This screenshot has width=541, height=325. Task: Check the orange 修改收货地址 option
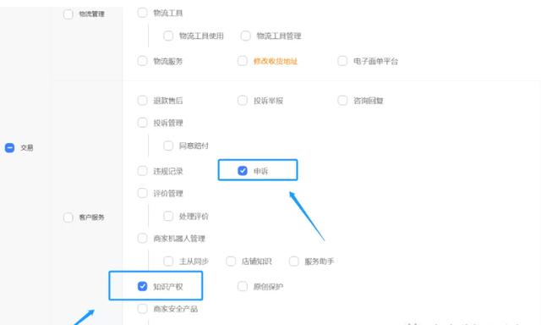243,61
